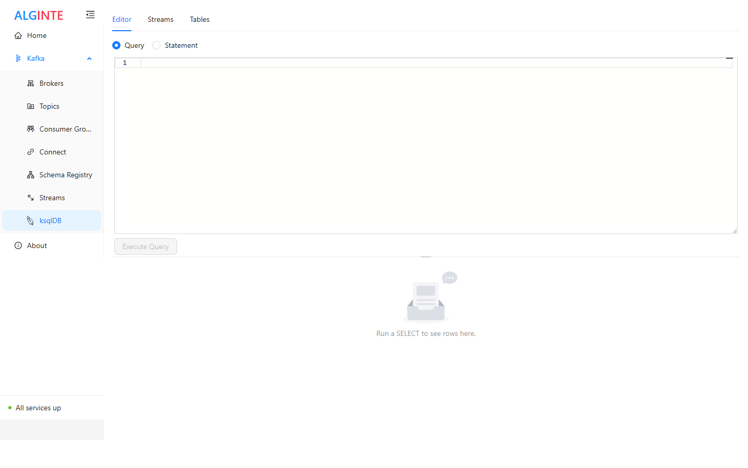
Task: Open the Topics page
Action: (51, 106)
